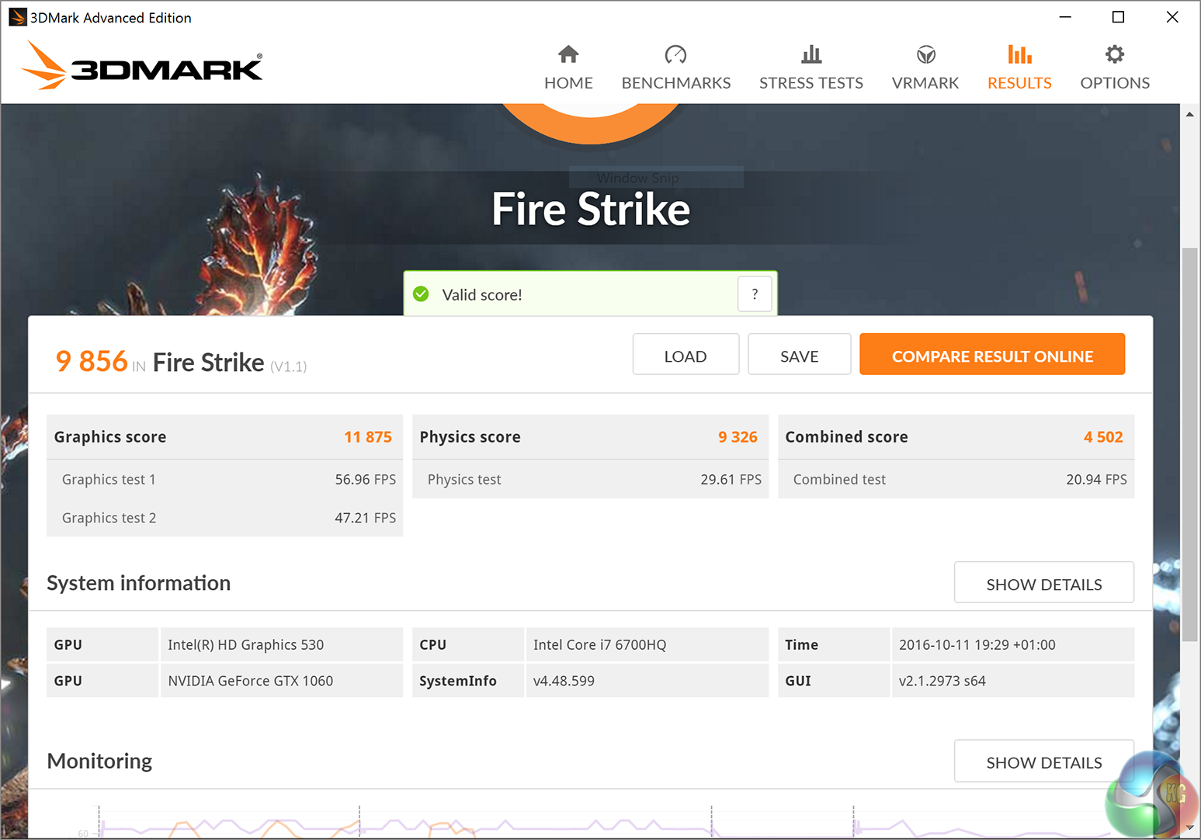
Task: Click the vertical scrollbar thumb
Action: click(1189, 444)
